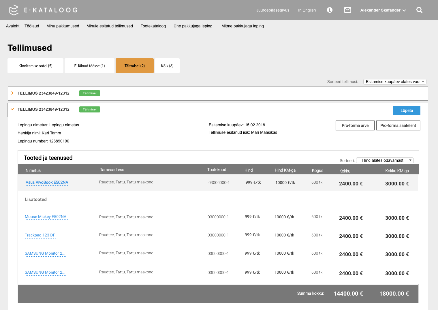
Task: Open the products 'Hind alates odavamast' dropdown
Action: [385, 160]
